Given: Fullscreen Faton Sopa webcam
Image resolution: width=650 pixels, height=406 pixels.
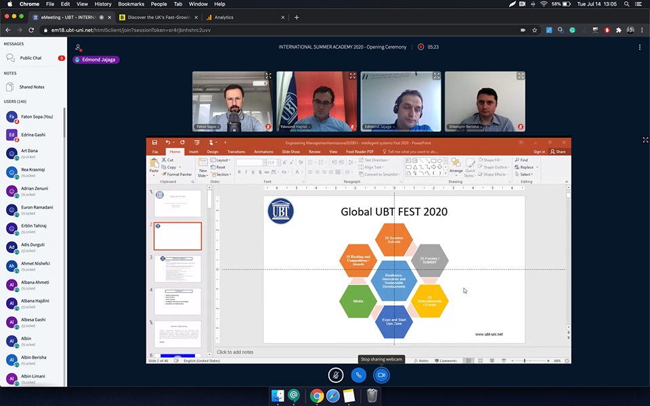Looking at the screenshot, I should tap(268, 76).
